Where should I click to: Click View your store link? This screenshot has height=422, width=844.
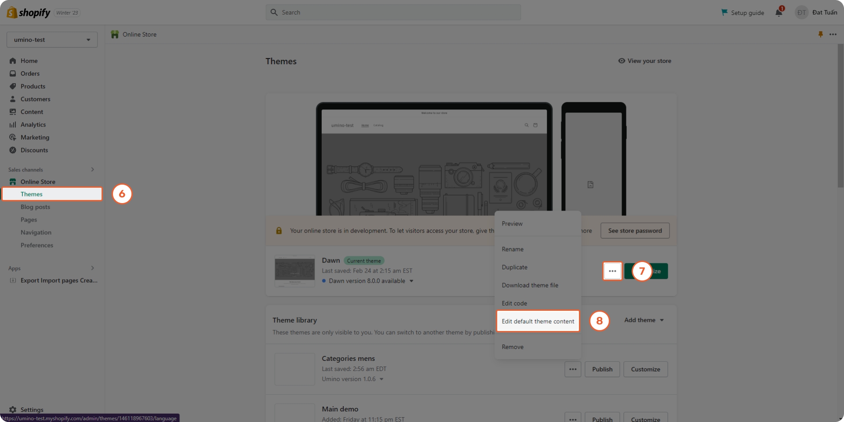[644, 61]
